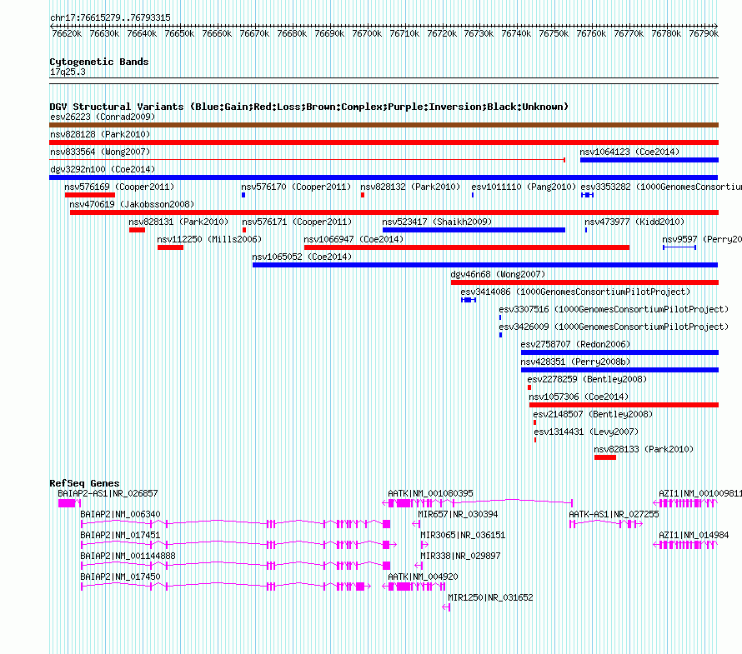Click AATK-AS1|NR_027255 gene model
This screenshot has width=742, height=654.
pos(606,523)
